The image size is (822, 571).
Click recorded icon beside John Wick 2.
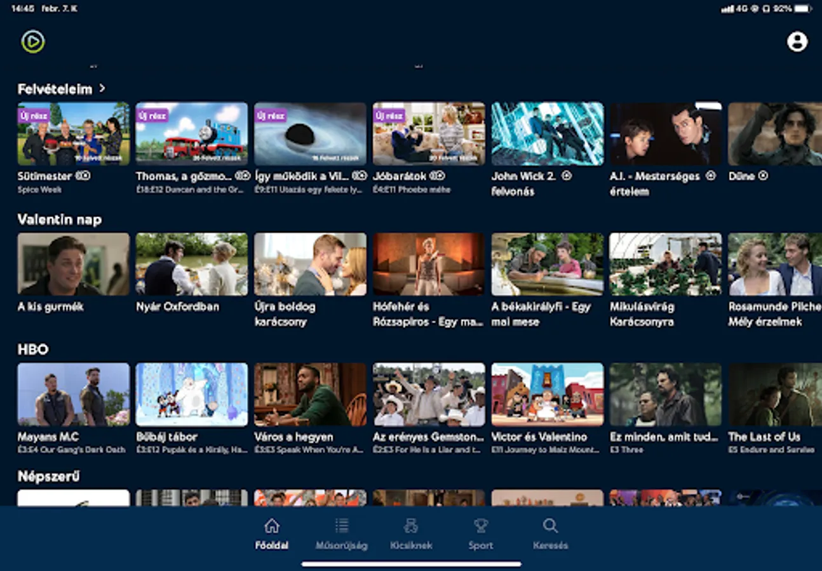(567, 176)
